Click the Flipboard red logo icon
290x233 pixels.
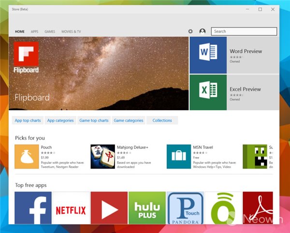pos(26,54)
